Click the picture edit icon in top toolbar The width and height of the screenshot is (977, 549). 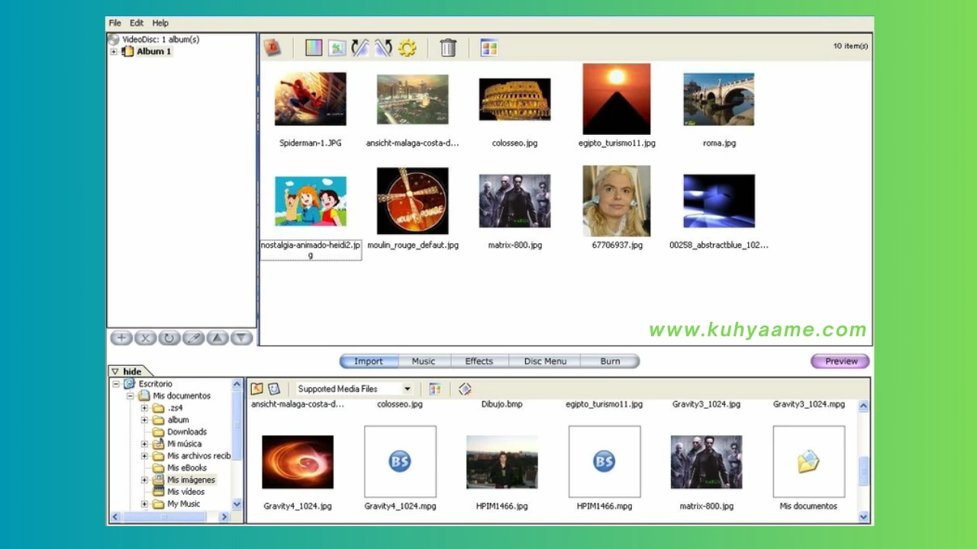(337, 48)
